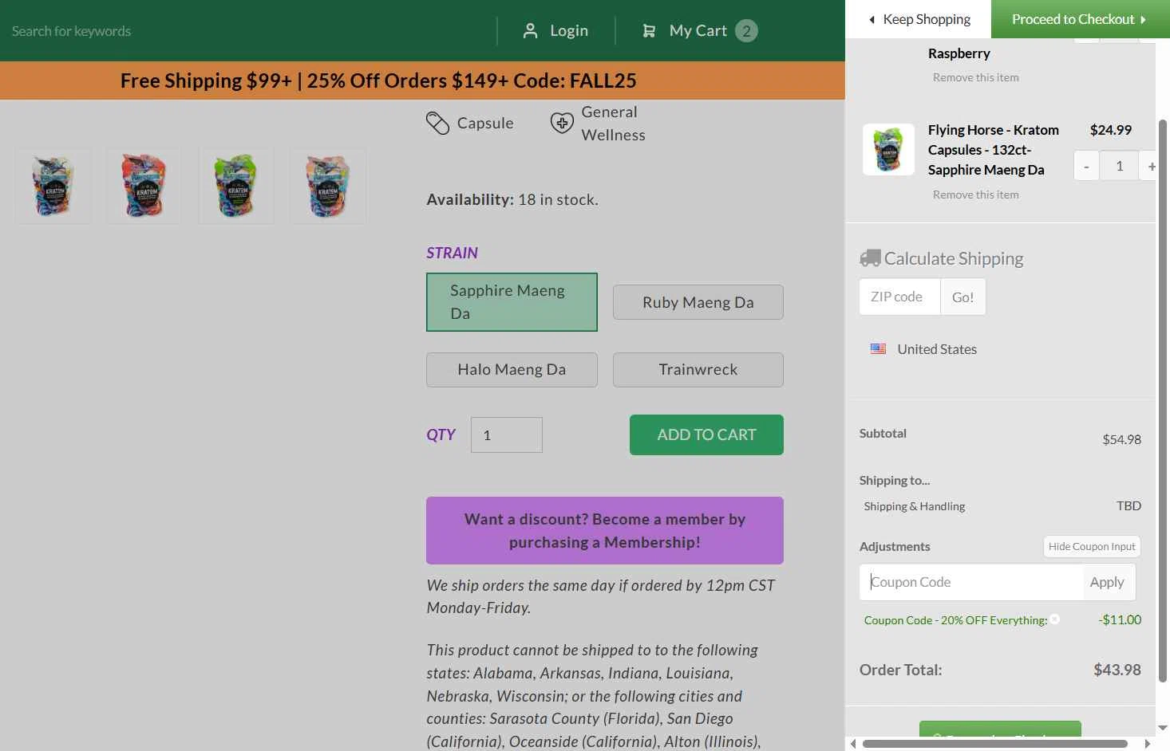This screenshot has width=1170, height=751.
Task: Click the My Cart shopping cart icon
Action: (x=649, y=31)
